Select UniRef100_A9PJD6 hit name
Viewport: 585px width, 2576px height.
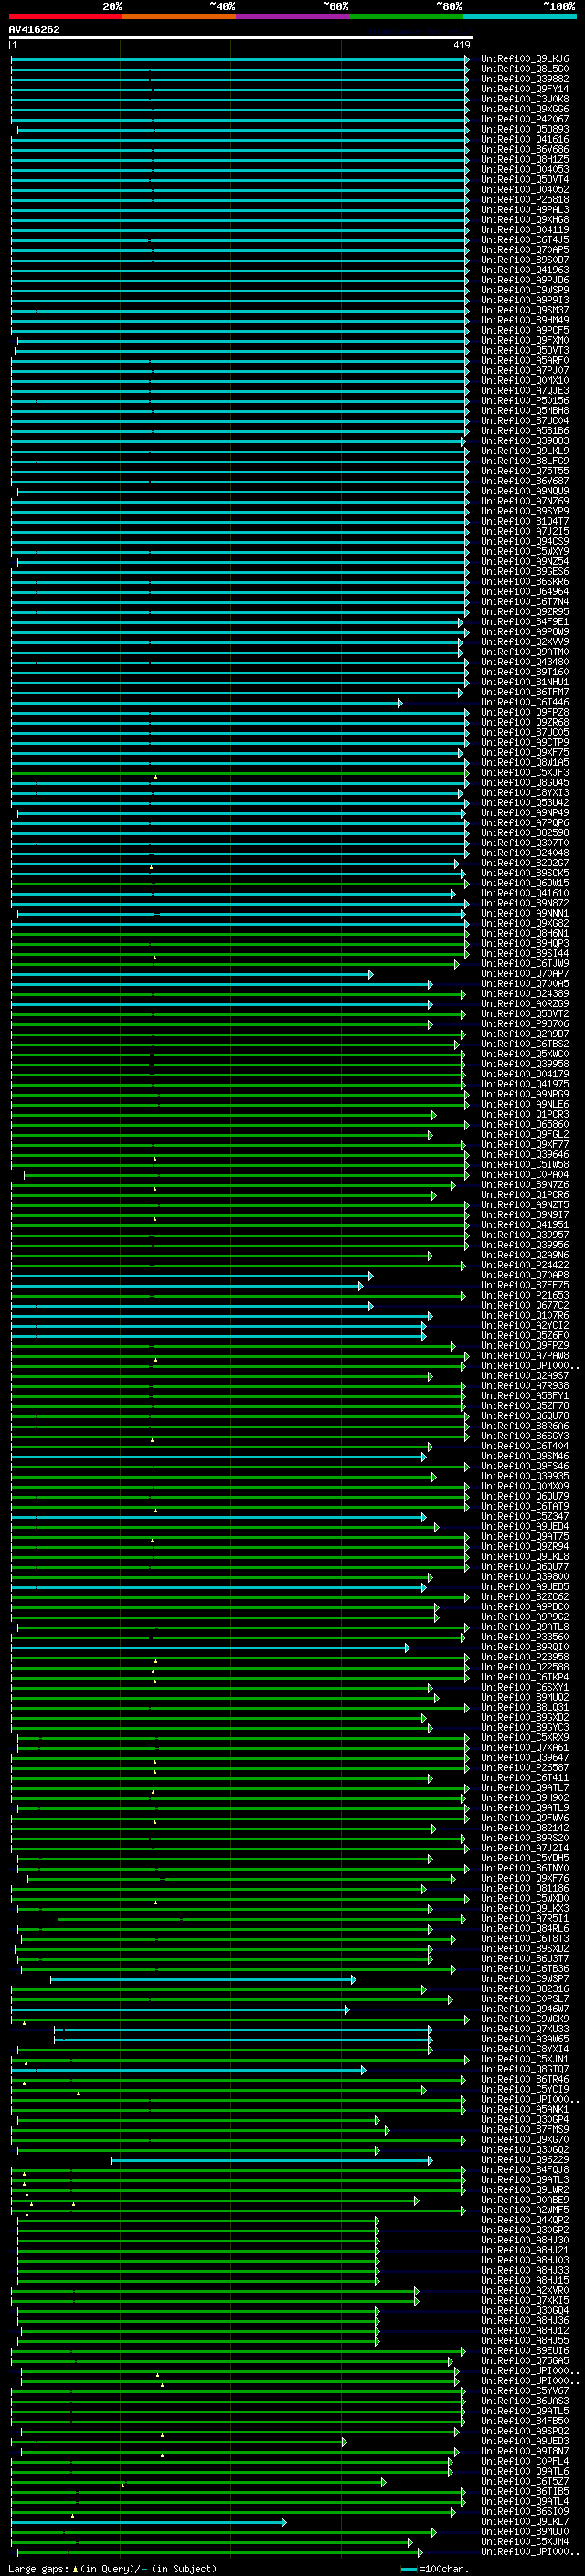525,280
